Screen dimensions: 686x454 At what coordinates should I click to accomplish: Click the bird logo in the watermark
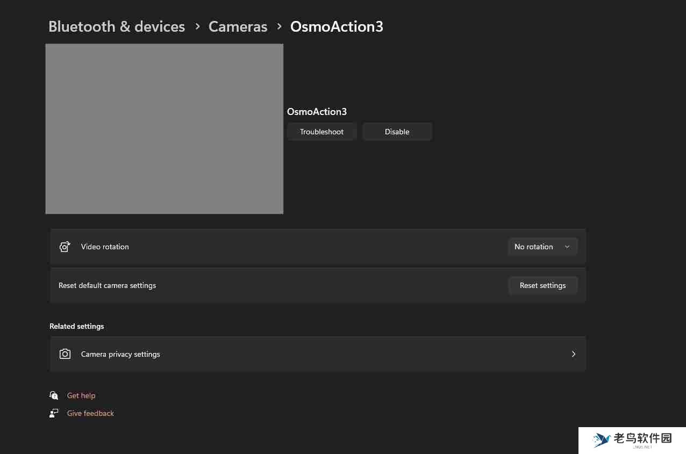point(601,440)
